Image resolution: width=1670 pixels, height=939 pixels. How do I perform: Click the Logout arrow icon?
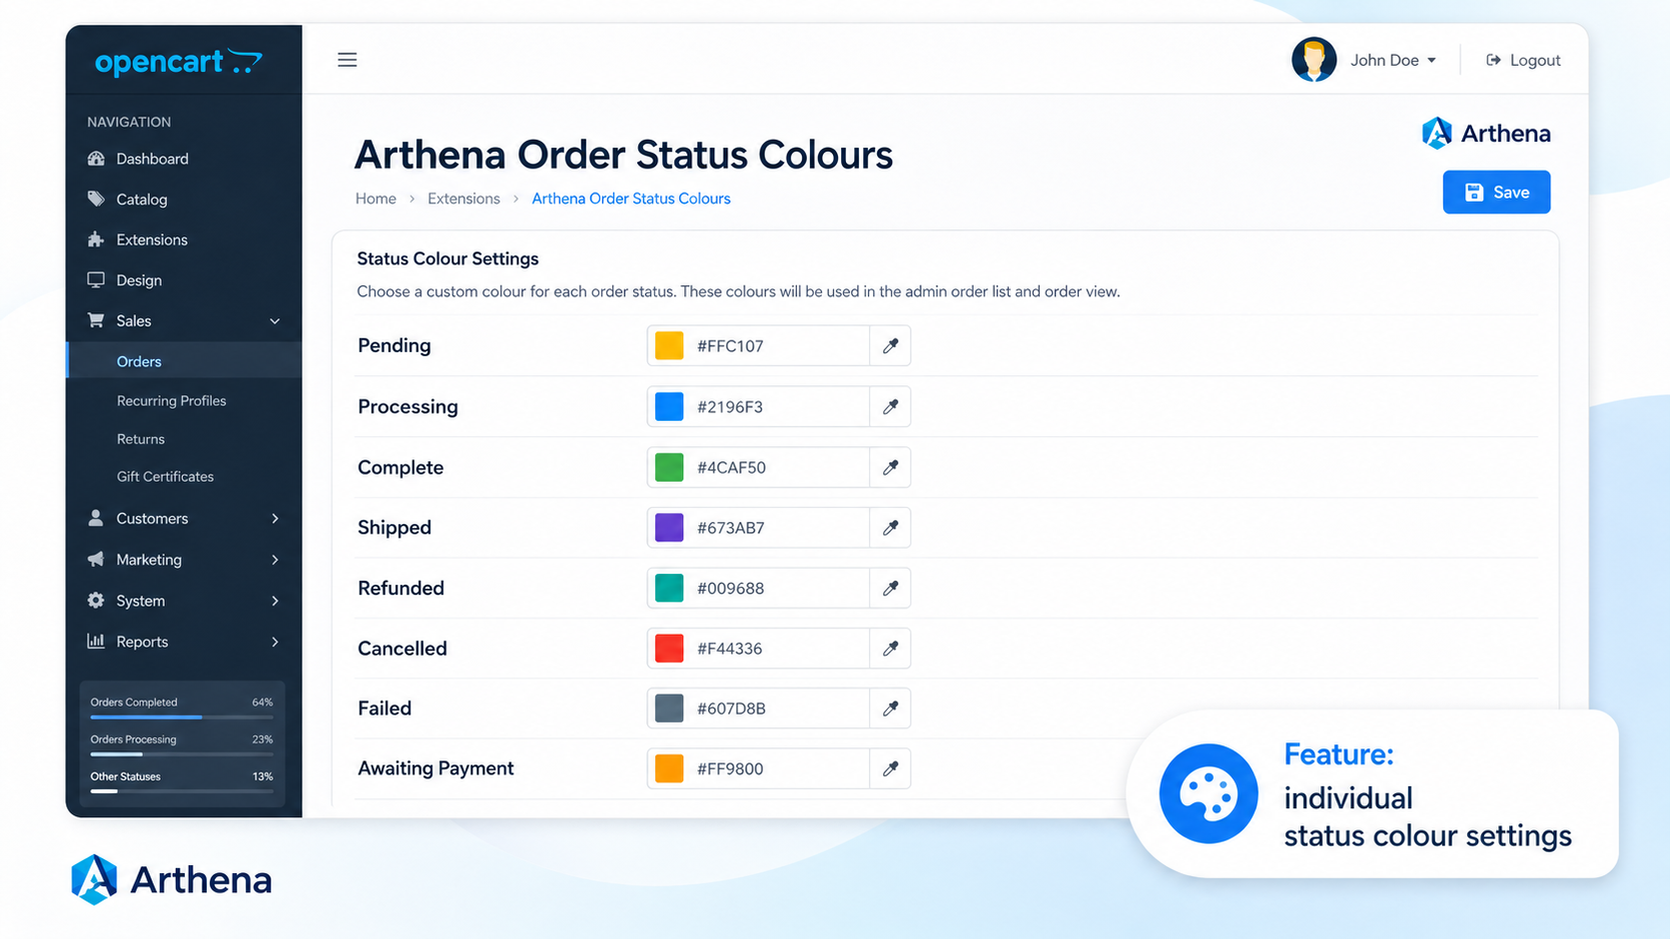pos(1493,60)
